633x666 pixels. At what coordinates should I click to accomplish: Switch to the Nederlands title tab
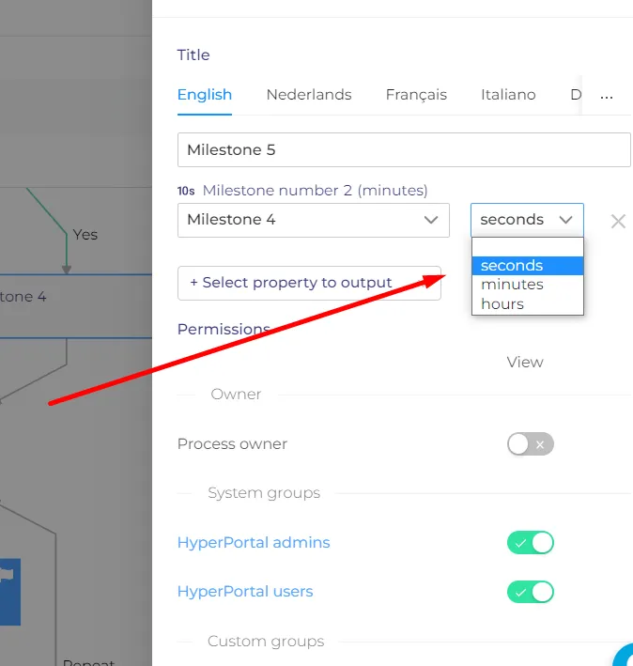pyautogui.click(x=309, y=95)
